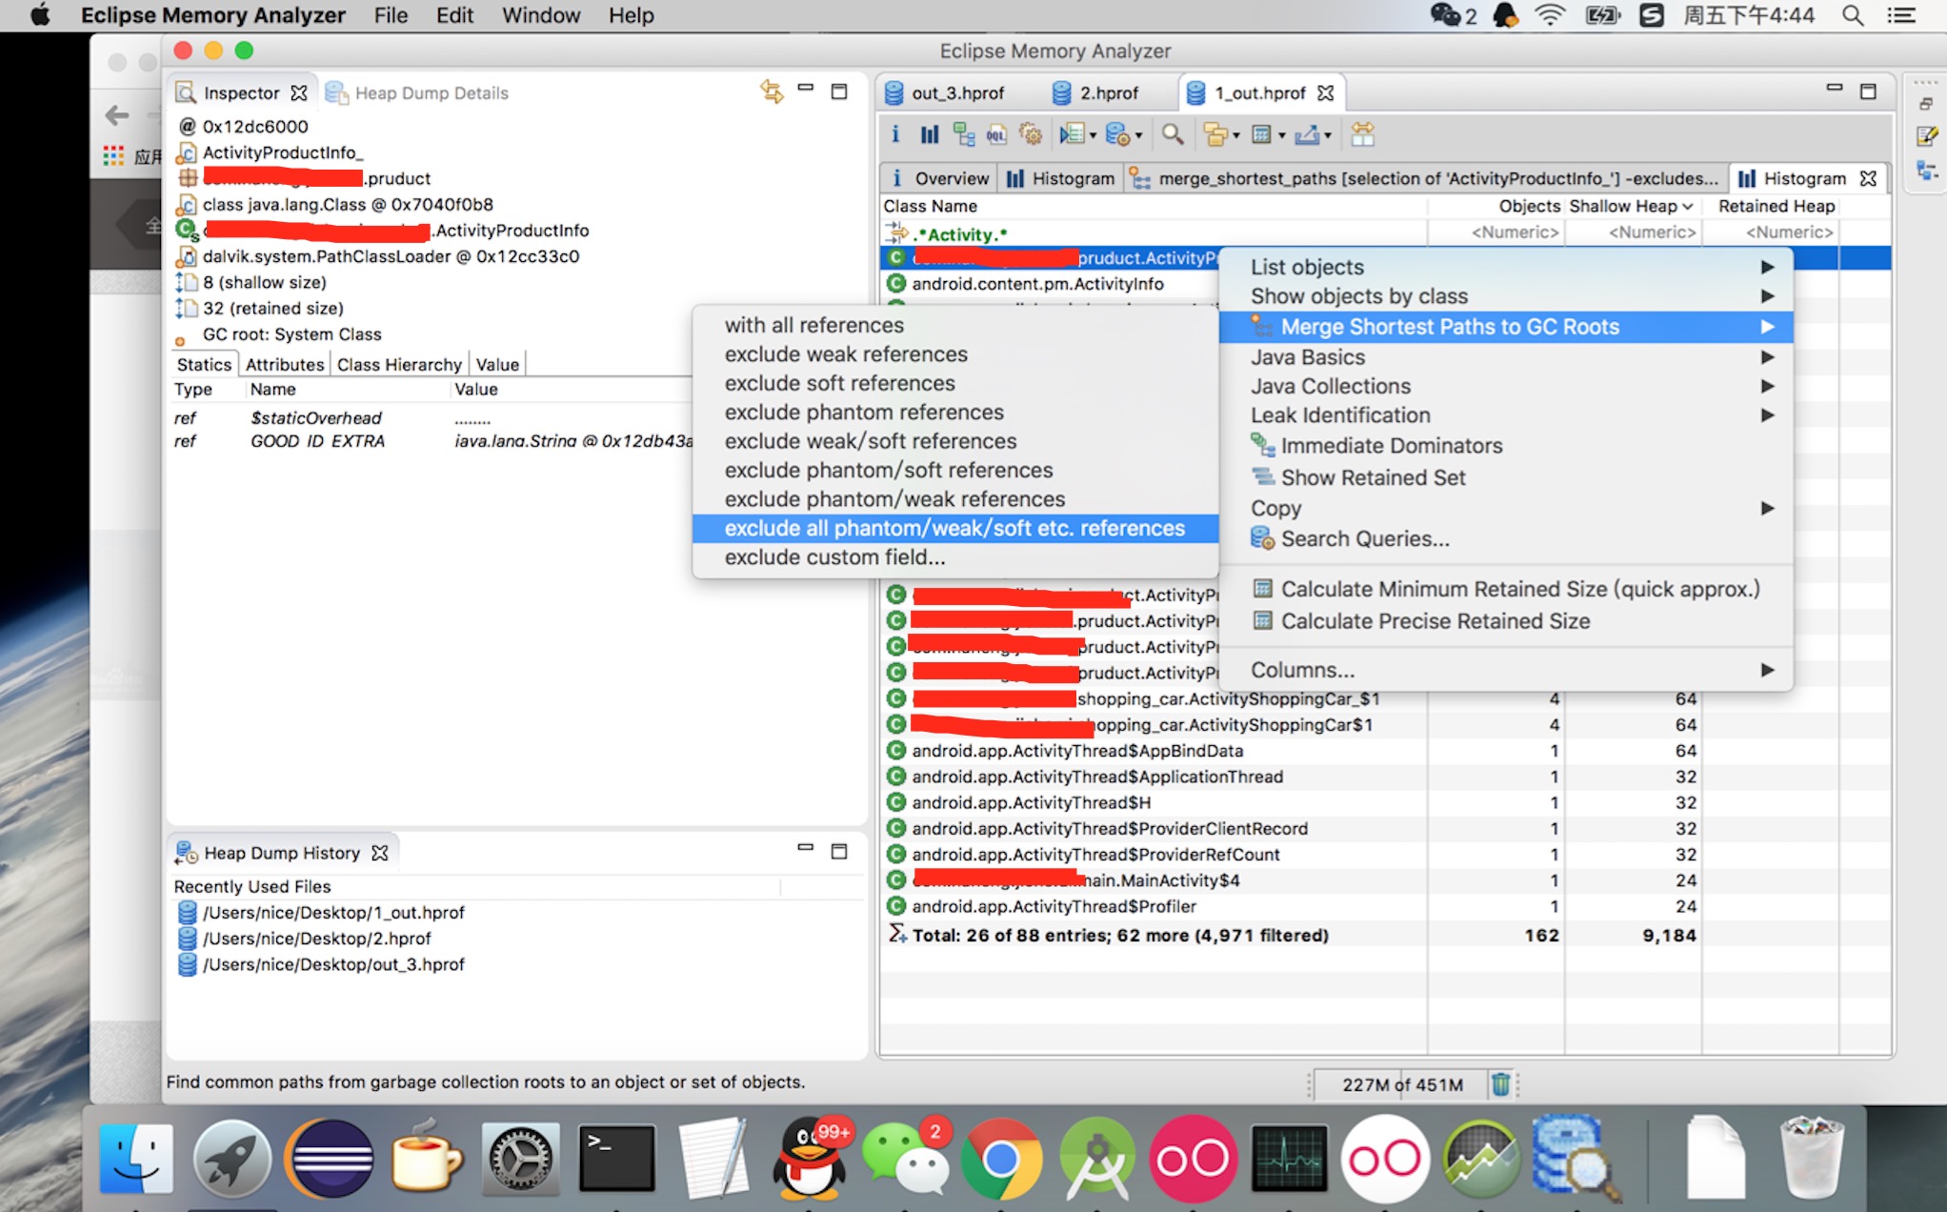Select the Attributes tab in Inspector
This screenshot has width=1947, height=1212.
tap(285, 364)
